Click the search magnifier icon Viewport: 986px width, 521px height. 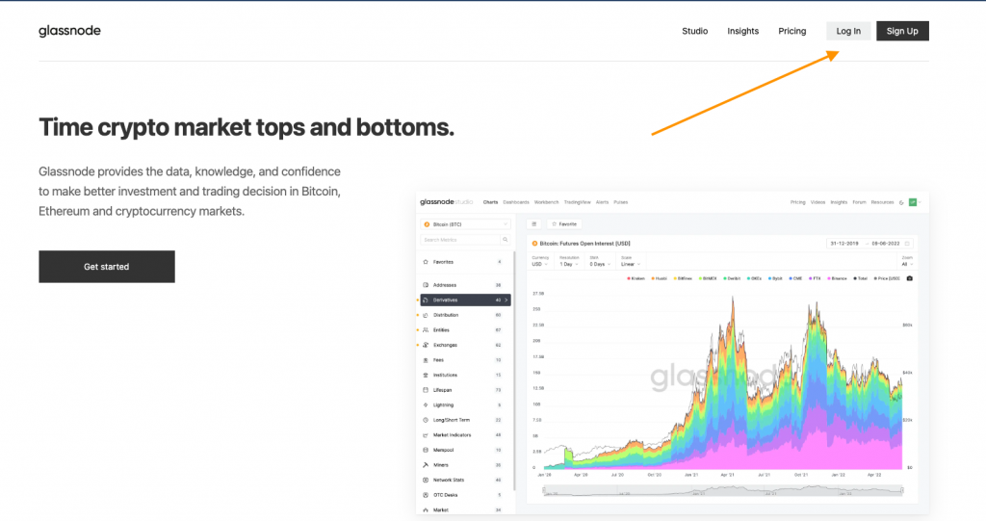point(505,240)
